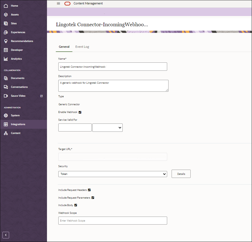Click the Developer code icon
Viewport: 252px width, 242px height.
(6, 50)
